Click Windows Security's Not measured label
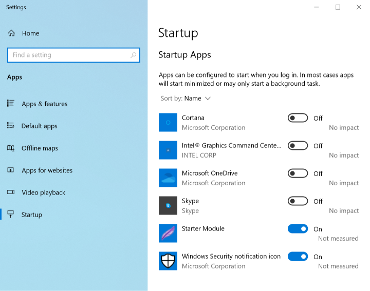 click(x=338, y=266)
